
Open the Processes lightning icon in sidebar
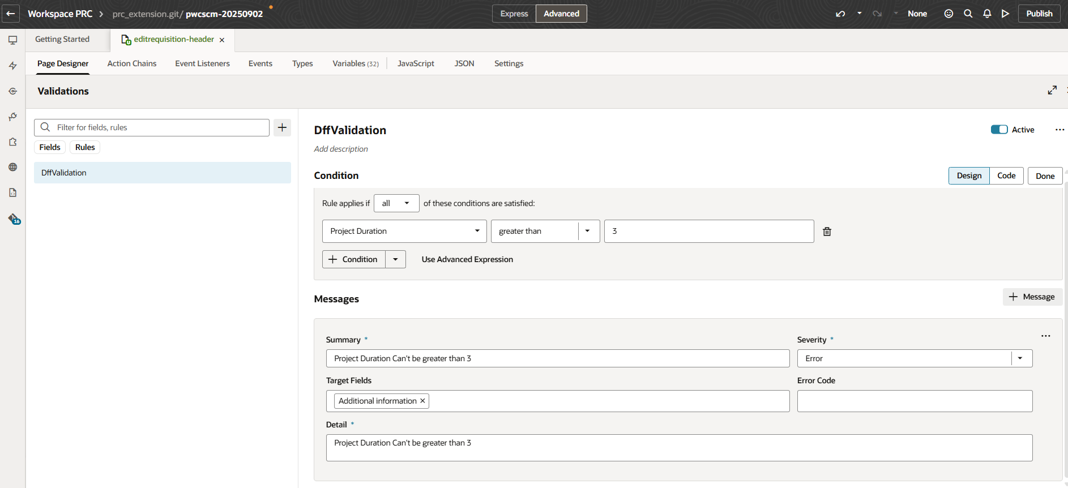[12, 66]
